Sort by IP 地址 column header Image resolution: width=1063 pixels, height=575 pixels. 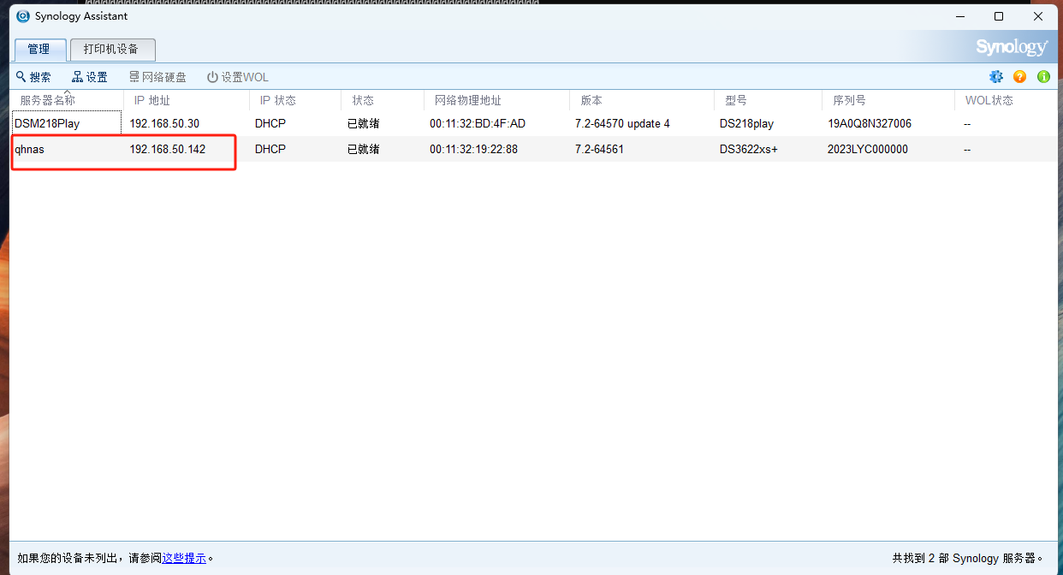[x=187, y=100]
